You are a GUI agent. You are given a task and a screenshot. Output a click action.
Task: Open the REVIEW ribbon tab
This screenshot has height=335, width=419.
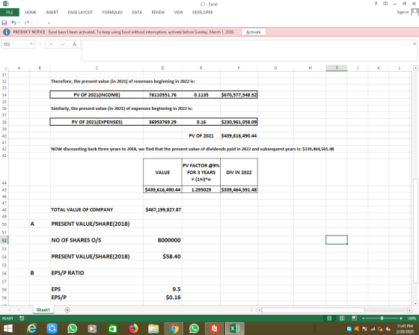pos(158,12)
